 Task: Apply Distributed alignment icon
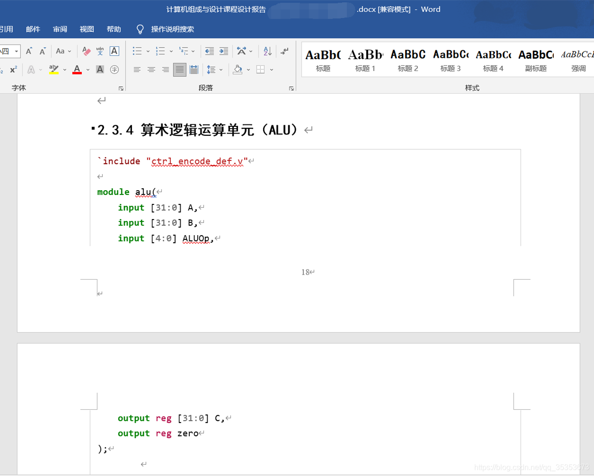[x=194, y=70]
